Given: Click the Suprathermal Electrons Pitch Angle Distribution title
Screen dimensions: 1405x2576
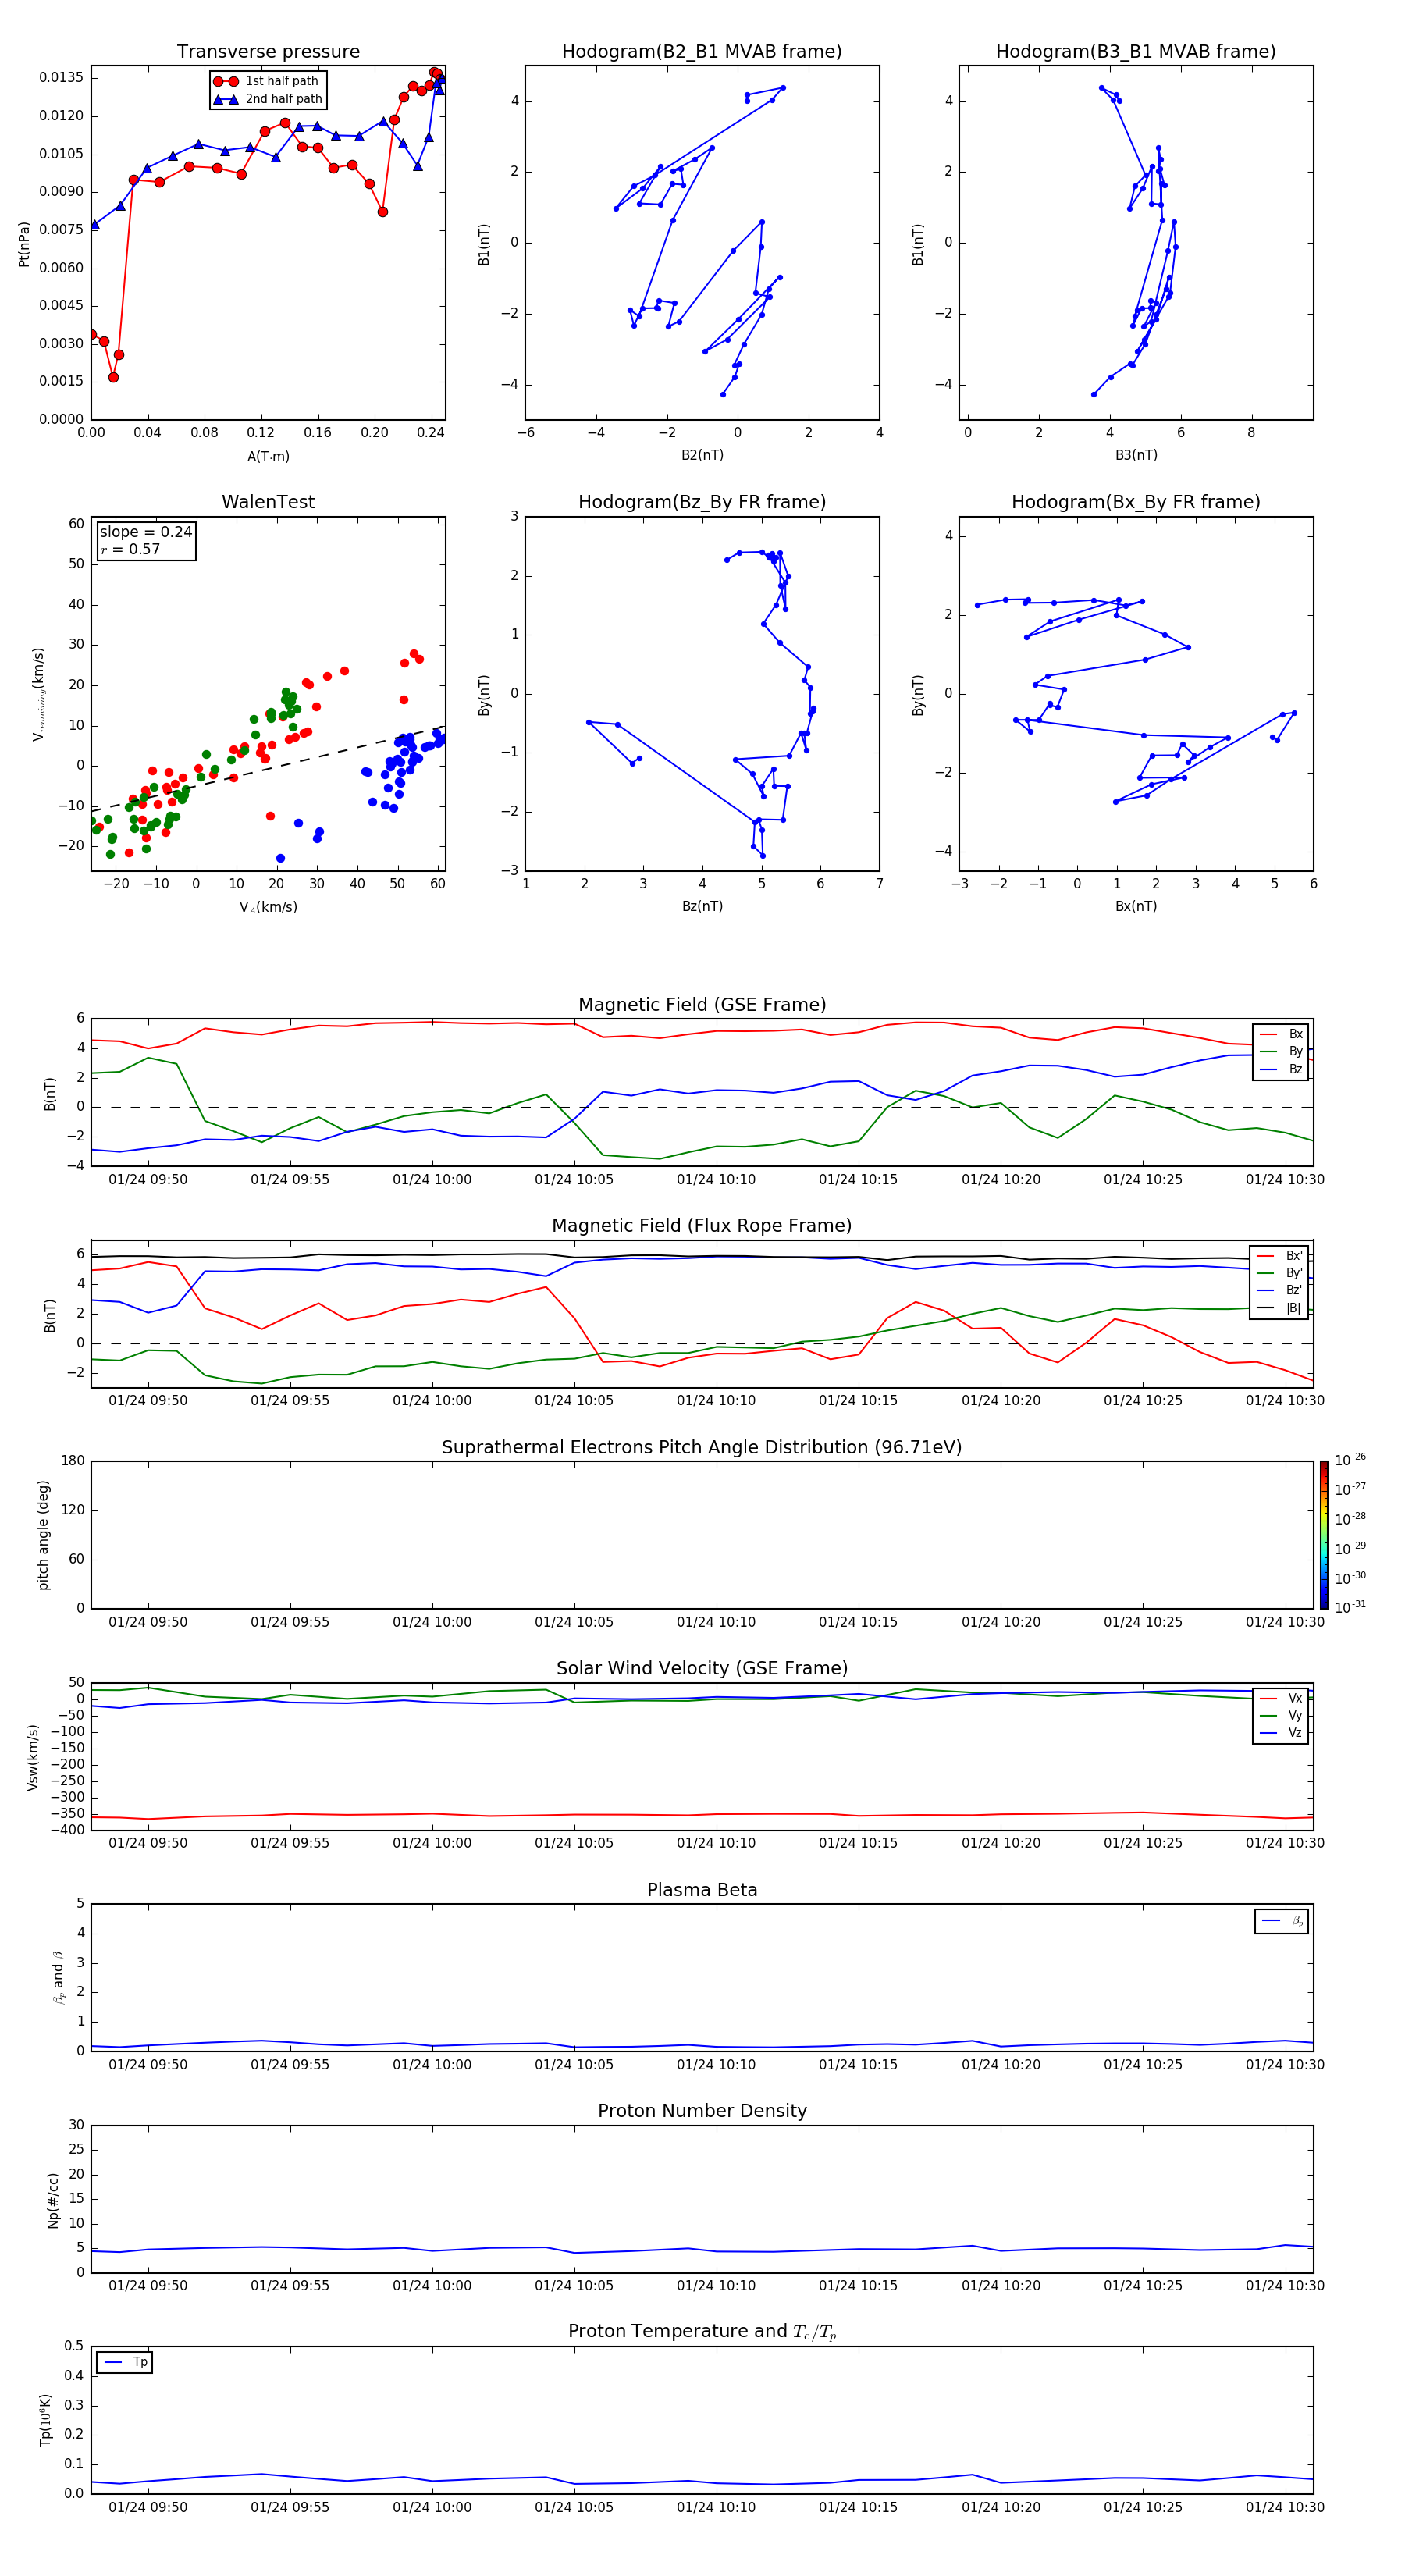Looking at the screenshot, I should click(702, 1448).
